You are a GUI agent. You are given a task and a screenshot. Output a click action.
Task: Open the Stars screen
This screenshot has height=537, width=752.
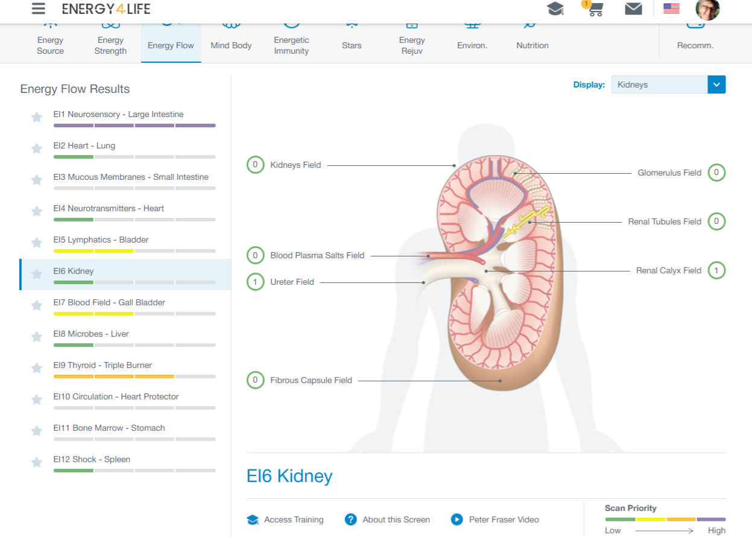point(352,36)
